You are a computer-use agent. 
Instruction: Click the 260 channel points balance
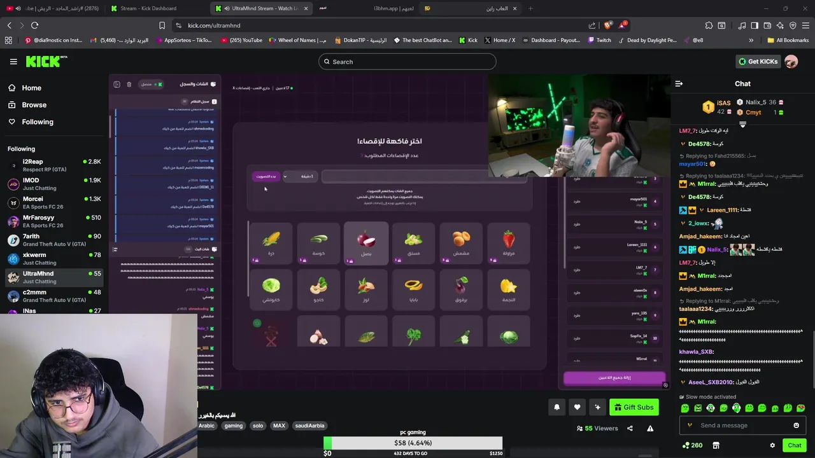tap(692, 445)
